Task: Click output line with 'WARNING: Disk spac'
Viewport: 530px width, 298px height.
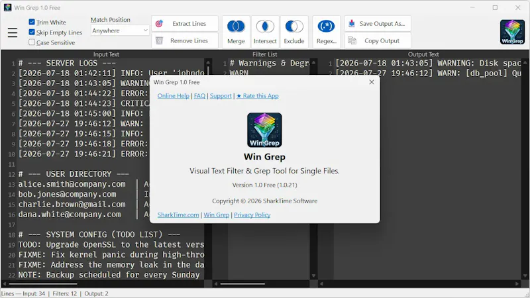Action: click(428, 63)
